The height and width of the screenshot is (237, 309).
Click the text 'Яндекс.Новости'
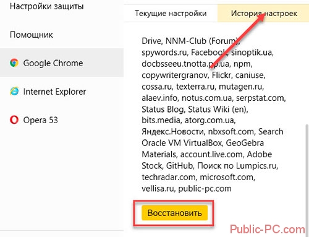coord(173,132)
